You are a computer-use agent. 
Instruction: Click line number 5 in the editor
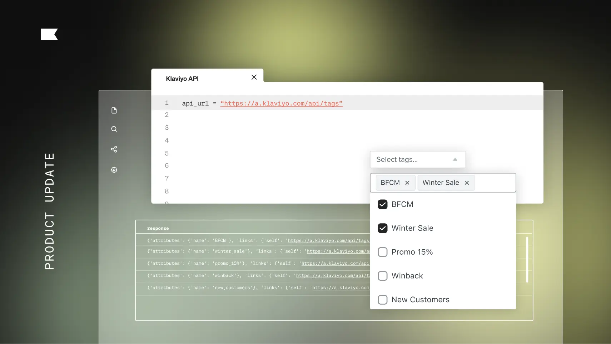[x=167, y=153]
